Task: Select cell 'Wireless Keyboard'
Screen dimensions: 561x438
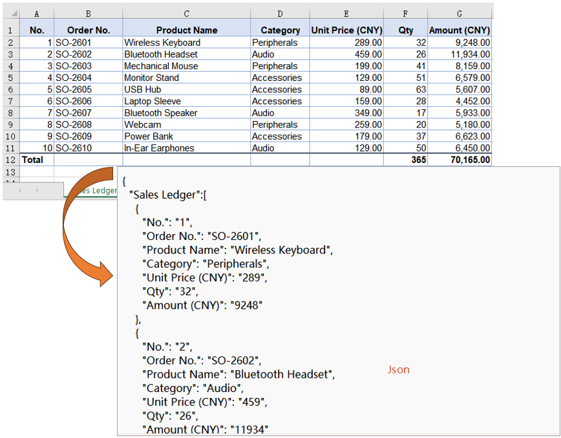Action: (x=186, y=43)
